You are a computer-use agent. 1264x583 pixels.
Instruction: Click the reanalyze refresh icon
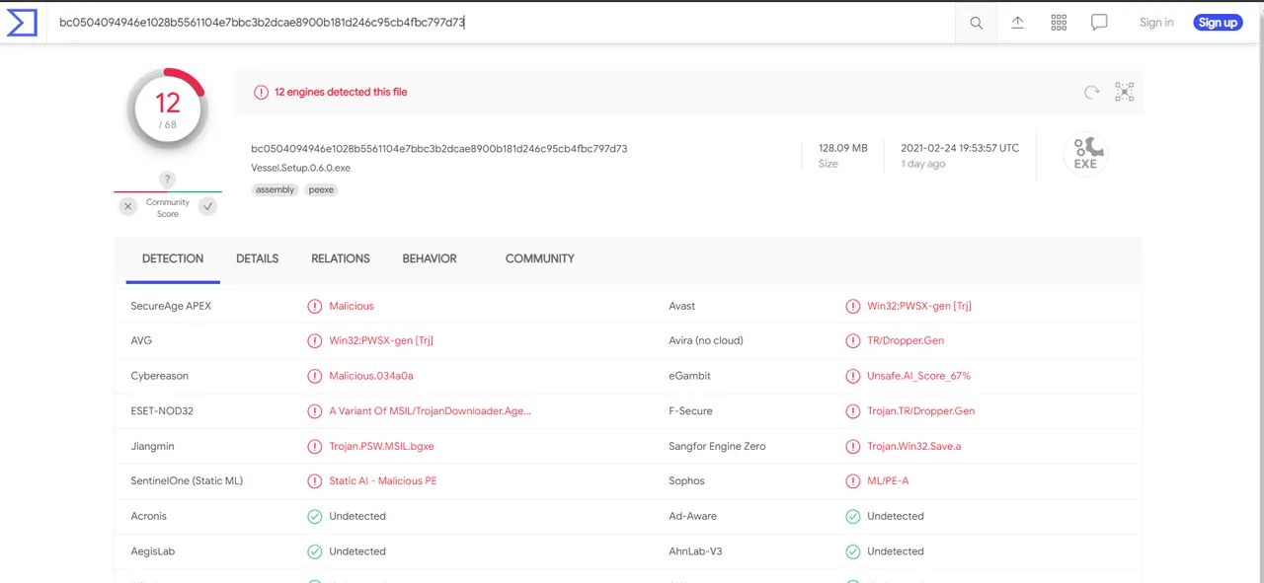(1091, 92)
